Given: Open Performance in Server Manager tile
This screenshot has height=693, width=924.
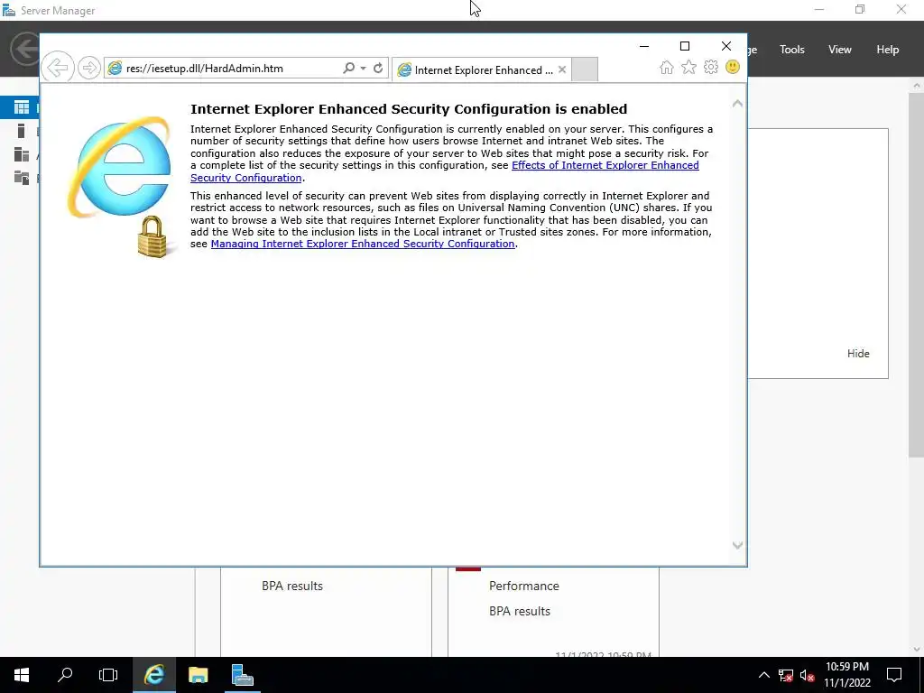Looking at the screenshot, I should [x=524, y=586].
